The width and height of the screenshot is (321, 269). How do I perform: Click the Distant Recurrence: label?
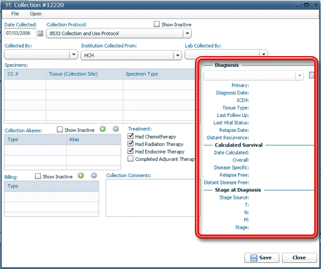[228, 138]
